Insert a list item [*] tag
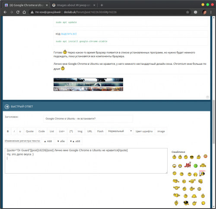 tap(71, 131)
